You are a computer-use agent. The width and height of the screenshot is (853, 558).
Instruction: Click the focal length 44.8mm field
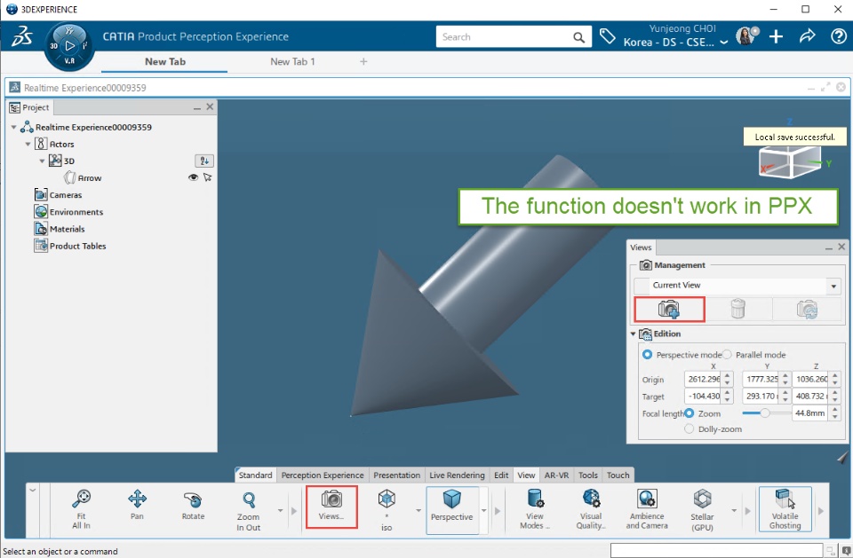point(810,413)
